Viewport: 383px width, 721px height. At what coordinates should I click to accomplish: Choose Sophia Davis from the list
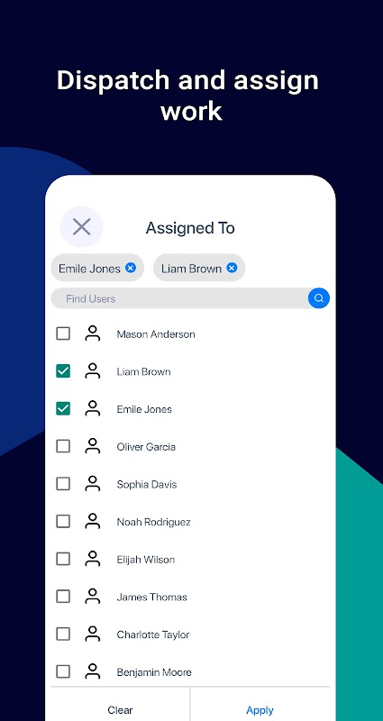pyautogui.click(x=190, y=484)
